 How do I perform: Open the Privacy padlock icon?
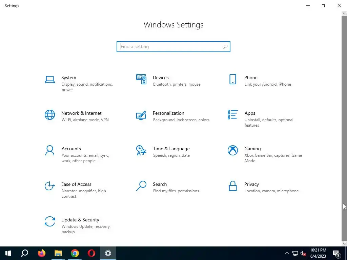tap(232, 186)
